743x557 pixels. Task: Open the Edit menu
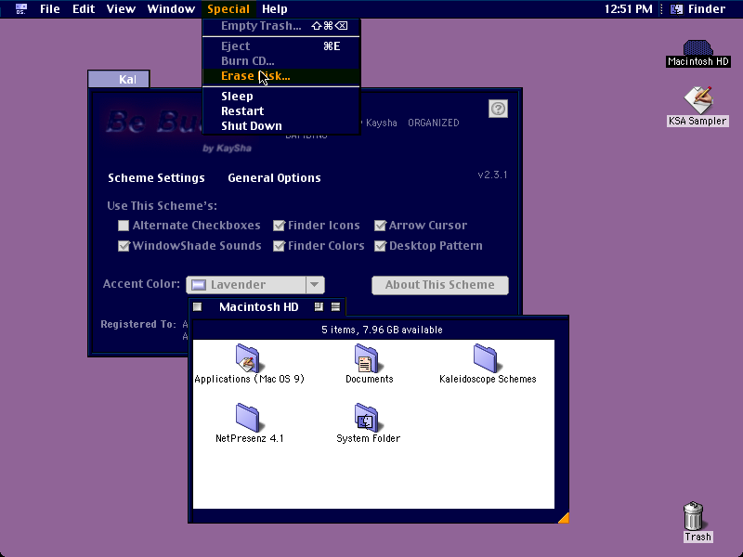(x=84, y=9)
